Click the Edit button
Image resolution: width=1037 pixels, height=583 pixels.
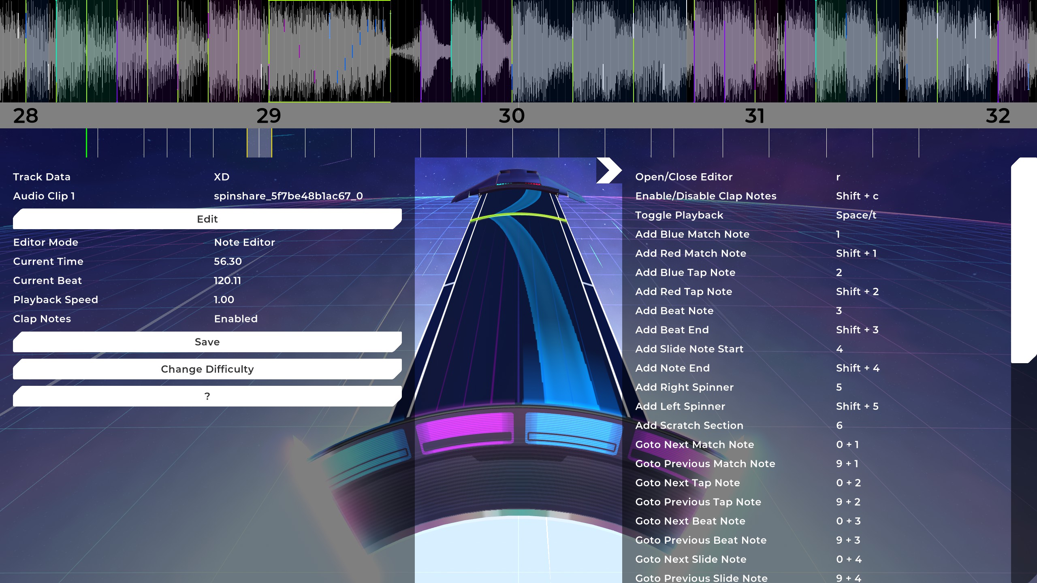click(207, 219)
